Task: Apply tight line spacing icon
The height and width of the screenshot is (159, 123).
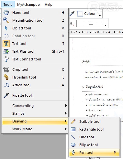Action: 83,23
